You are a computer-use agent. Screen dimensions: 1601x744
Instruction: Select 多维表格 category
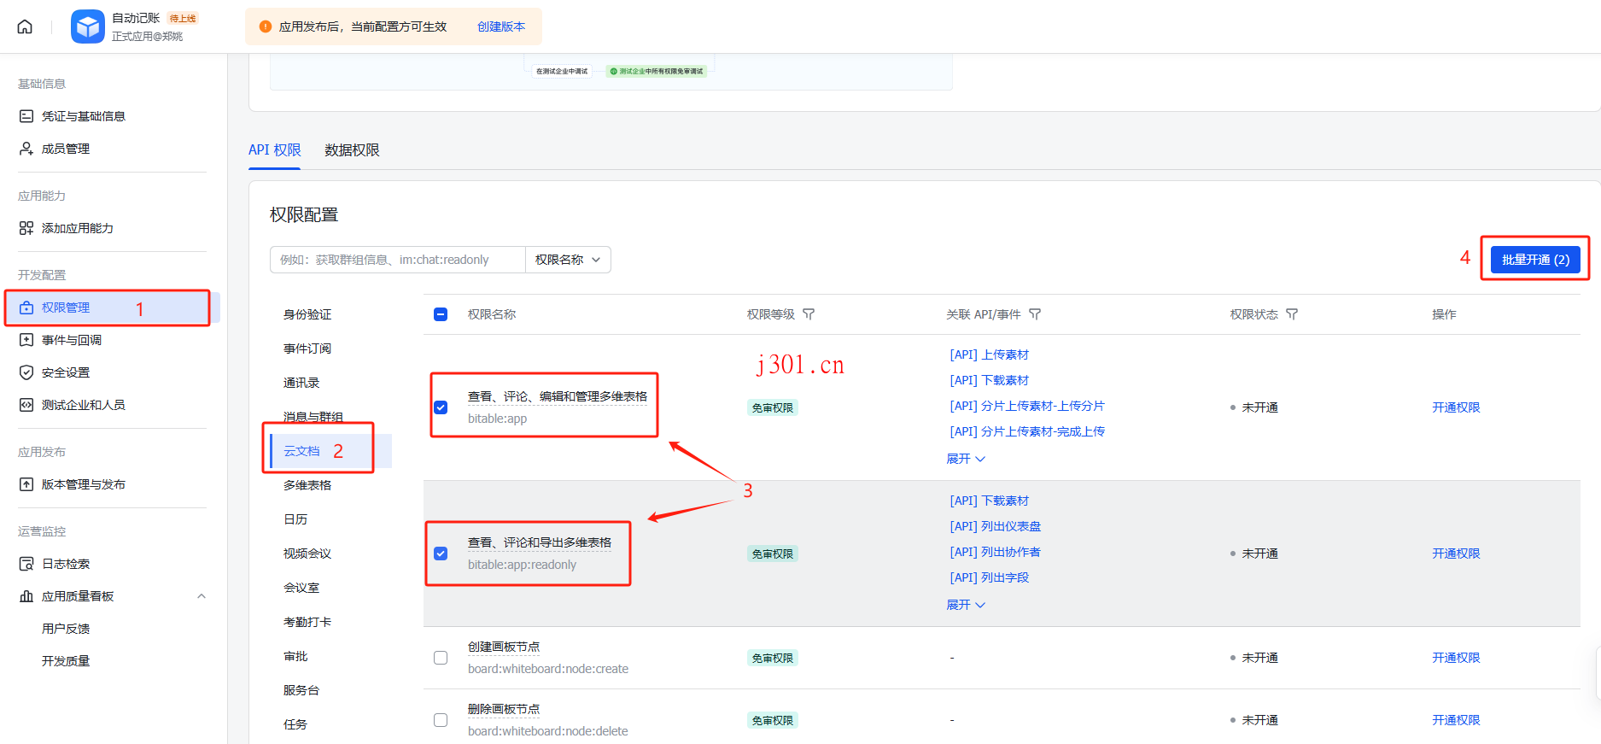(x=307, y=485)
